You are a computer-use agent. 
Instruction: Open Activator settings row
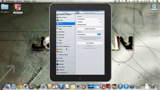[x=65, y=64]
